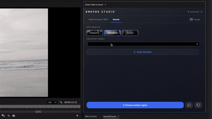Open the Krotos Video to Sound panel menu
This screenshot has height=119, width=212.
(x=105, y=4)
